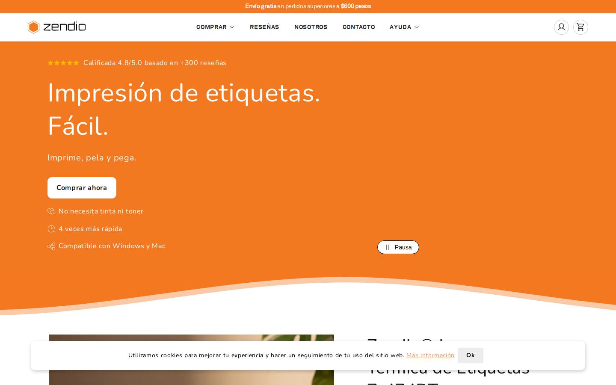Click the Envío gratis announcement bar text
The width and height of the screenshot is (616, 385).
click(308, 6)
